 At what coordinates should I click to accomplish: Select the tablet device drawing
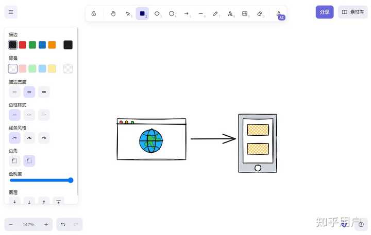[258, 143]
